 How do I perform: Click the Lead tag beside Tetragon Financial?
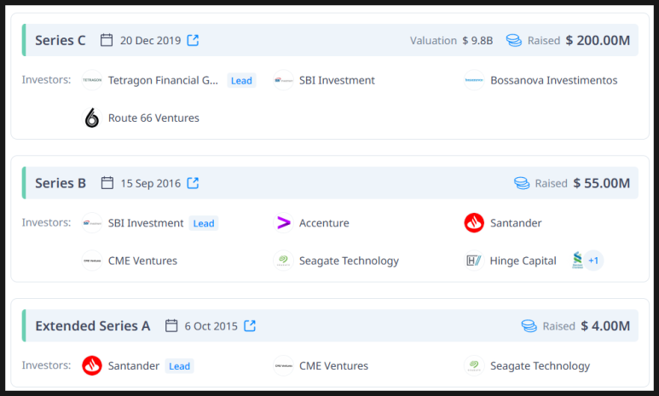pyautogui.click(x=241, y=81)
